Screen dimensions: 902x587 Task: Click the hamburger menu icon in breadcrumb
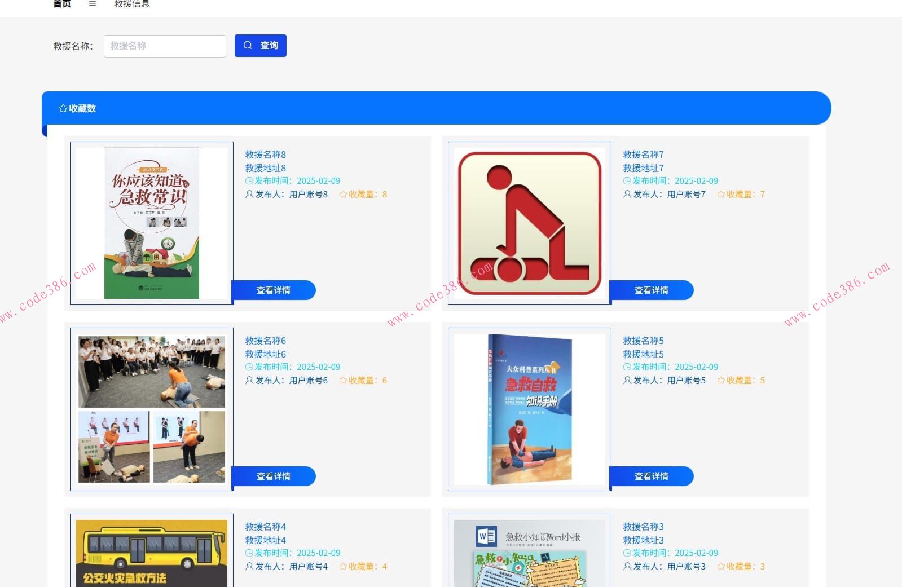coord(93,3)
